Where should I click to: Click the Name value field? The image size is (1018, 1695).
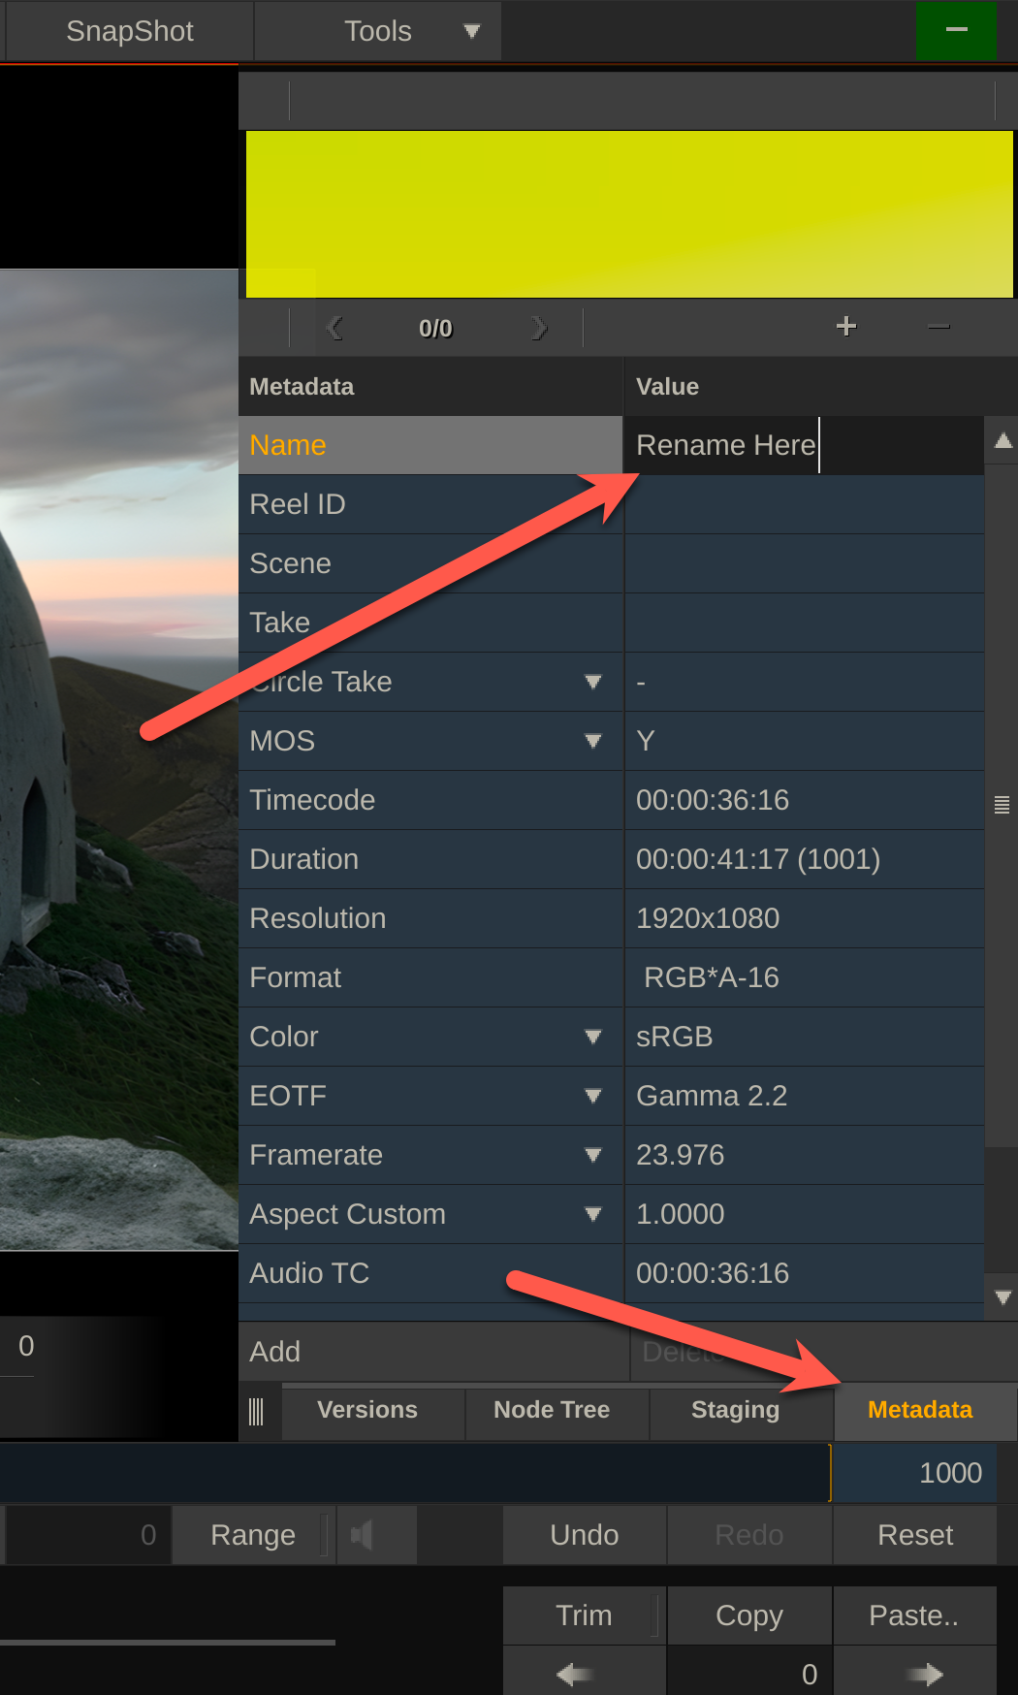(803, 445)
